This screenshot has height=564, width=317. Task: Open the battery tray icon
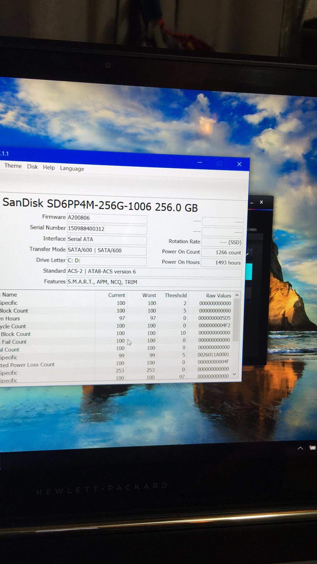[x=313, y=448]
